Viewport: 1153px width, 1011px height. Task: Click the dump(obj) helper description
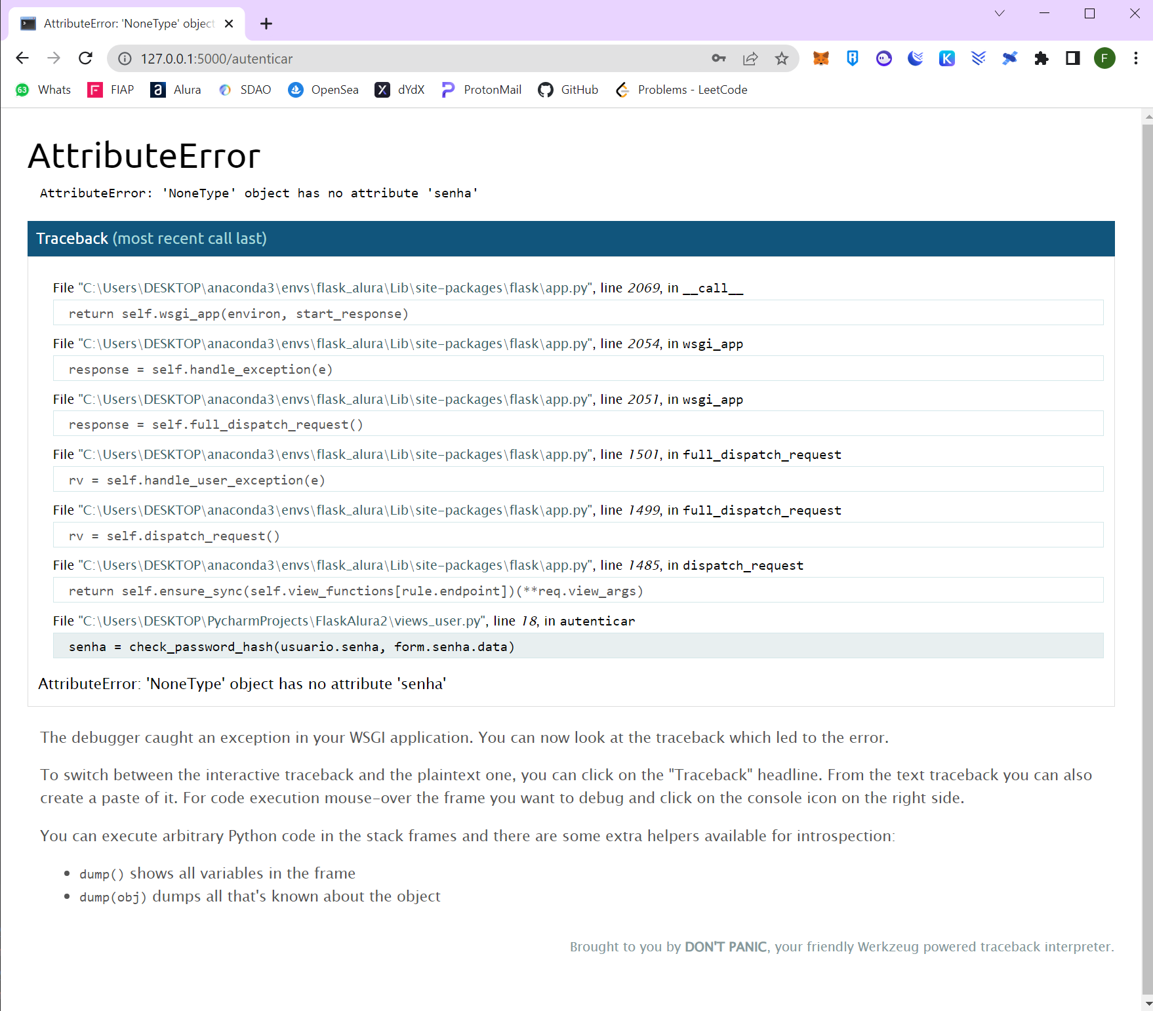click(260, 896)
